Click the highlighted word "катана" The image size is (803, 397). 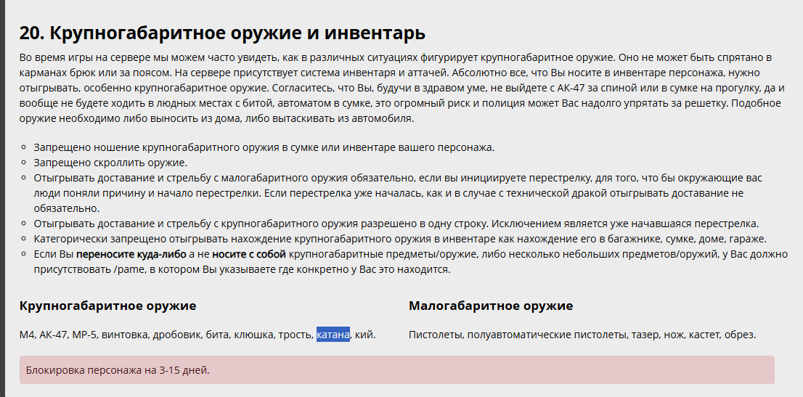(x=333, y=335)
